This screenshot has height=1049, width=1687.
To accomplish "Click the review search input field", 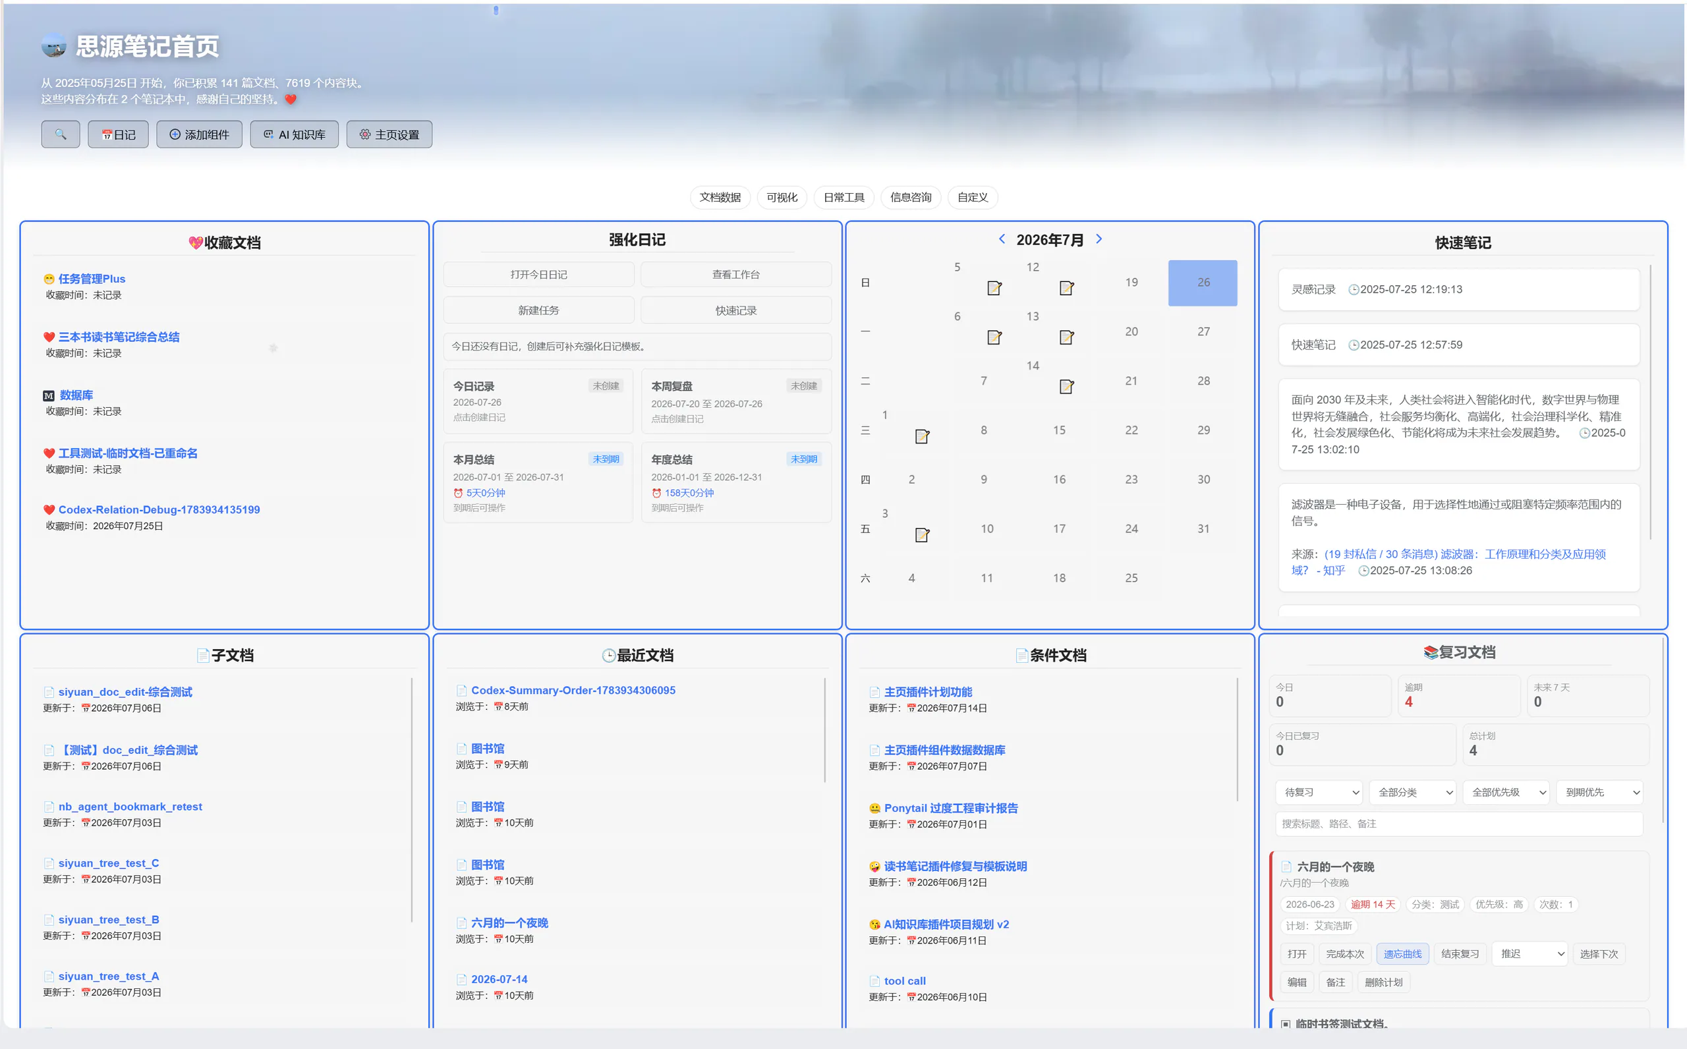I will coord(1460,824).
